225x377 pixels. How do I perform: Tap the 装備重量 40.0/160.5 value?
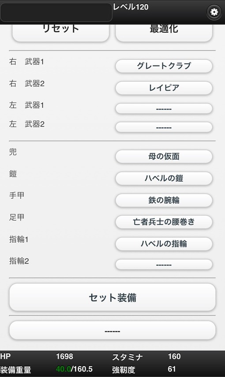tap(74, 369)
